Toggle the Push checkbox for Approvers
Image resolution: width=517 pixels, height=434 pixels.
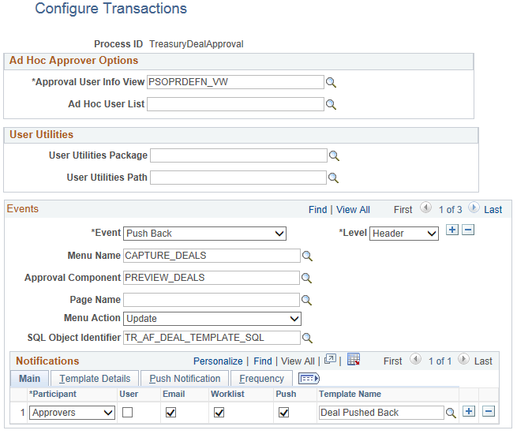(283, 412)
